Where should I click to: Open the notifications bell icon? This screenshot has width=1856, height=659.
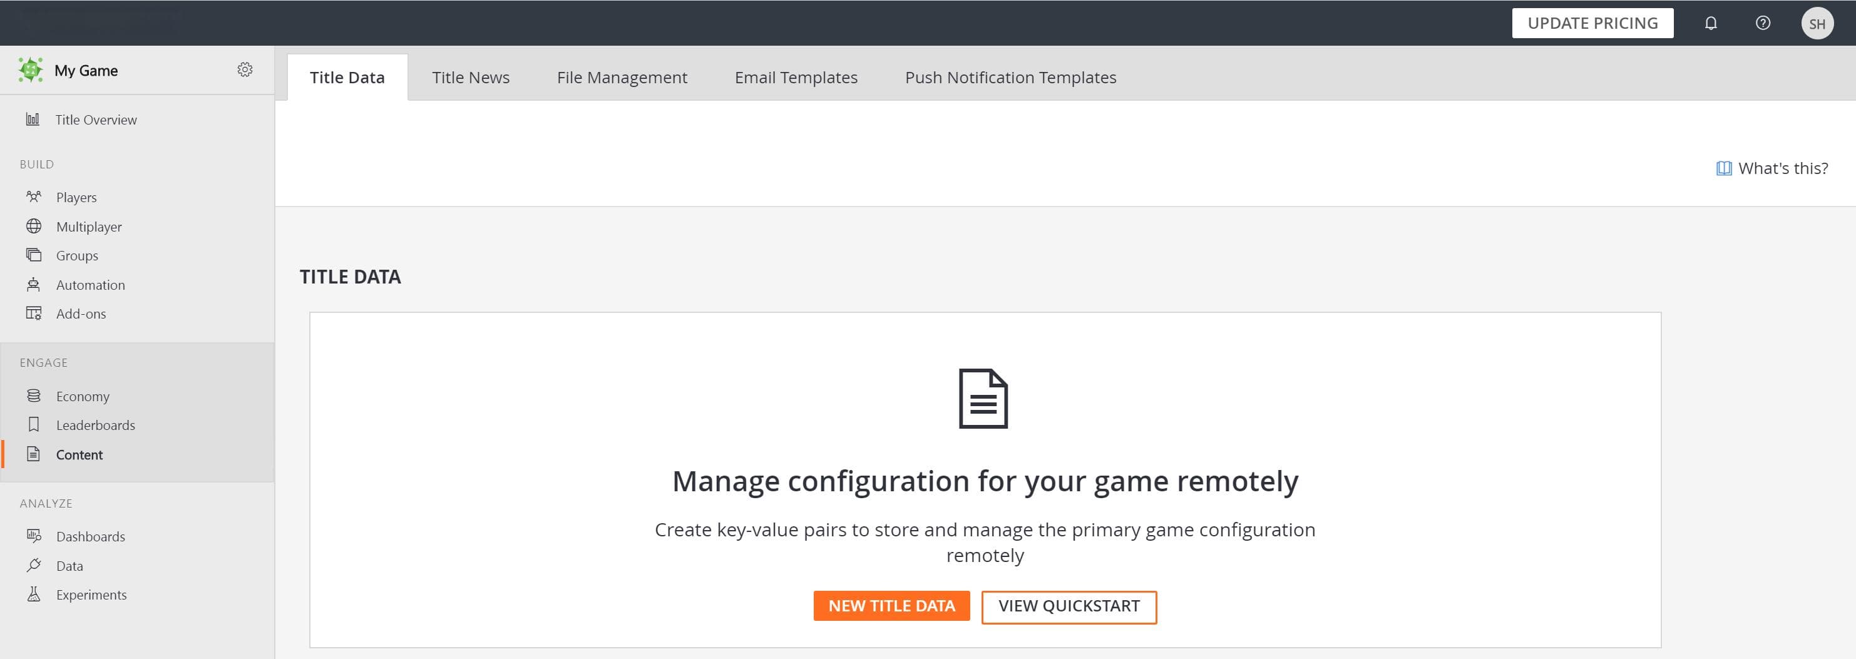tap(1710, 23)
